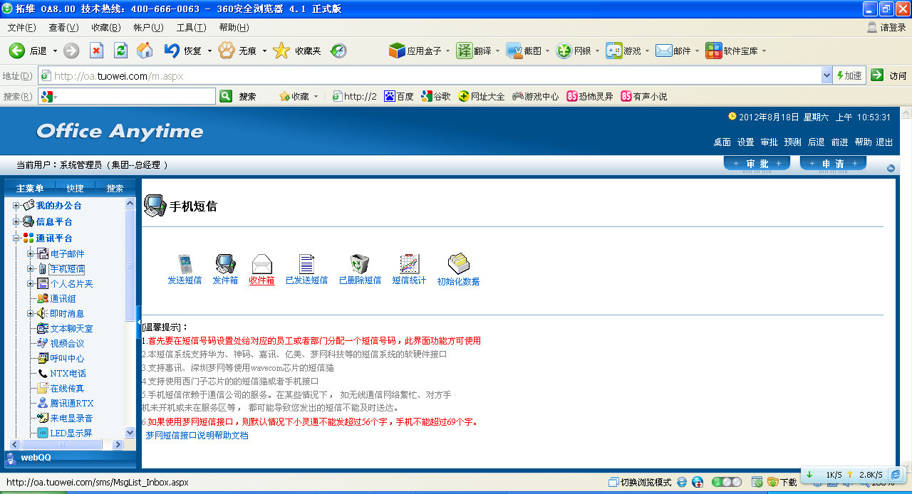Click the sidebar scroll down arrow
Image resolution: width=912 pixels, height=494 pixels.
[x=130, y=432]
